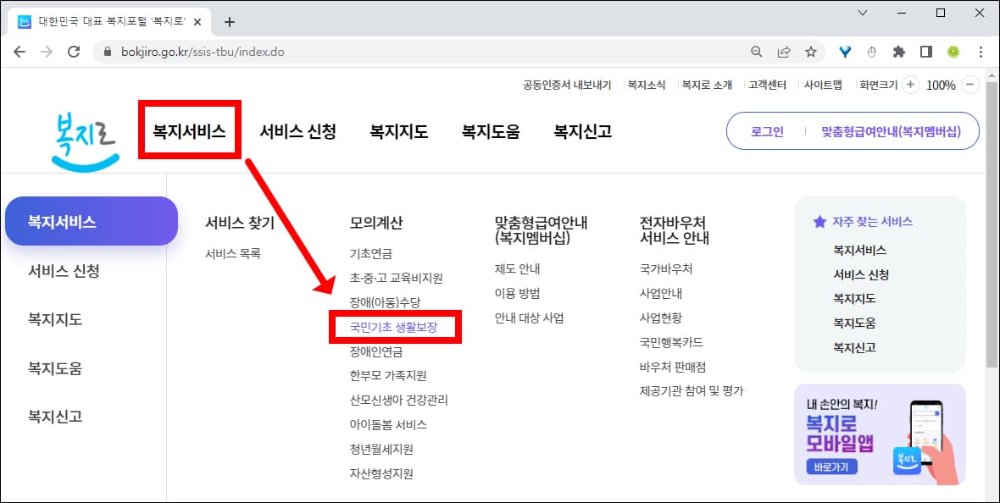Viewport: 1000px width, 503px height.
Task: Click the green profile avatar
Action: coord(953,53)
